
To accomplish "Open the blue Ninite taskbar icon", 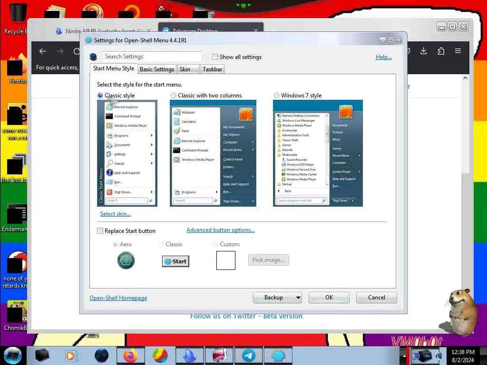I will [190, 355].
